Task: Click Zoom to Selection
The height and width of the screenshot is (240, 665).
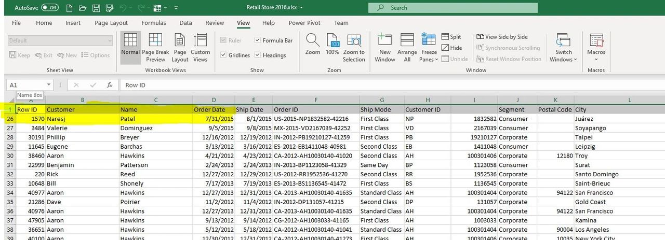Action: [354, 47]
